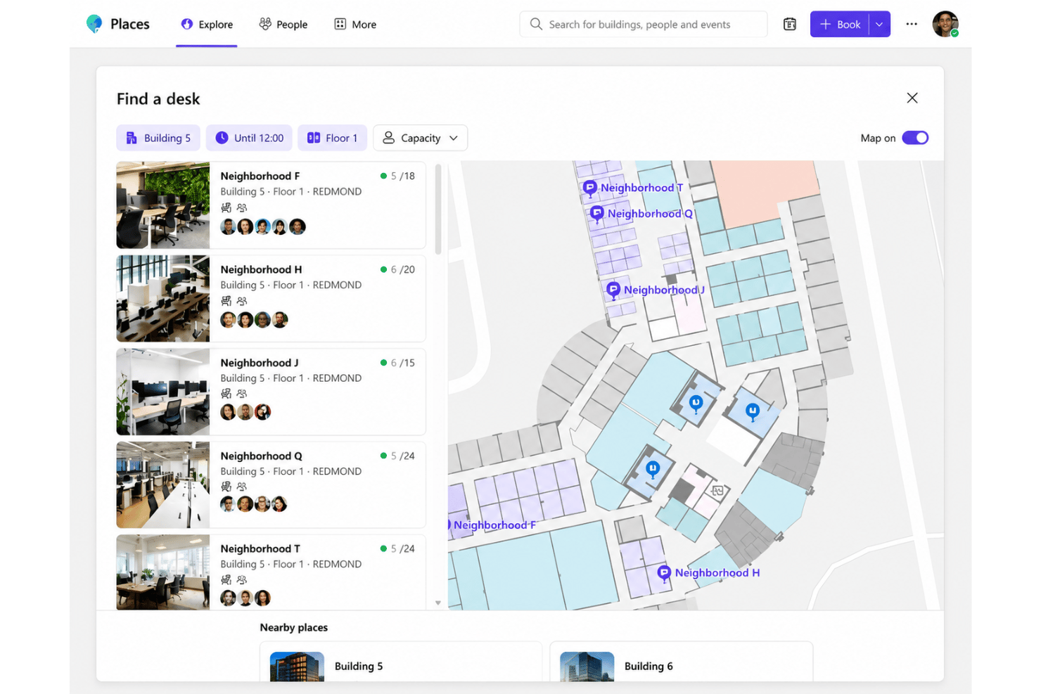Open the Neighborhood Q photo thumbnail

[x=163, y=485]
